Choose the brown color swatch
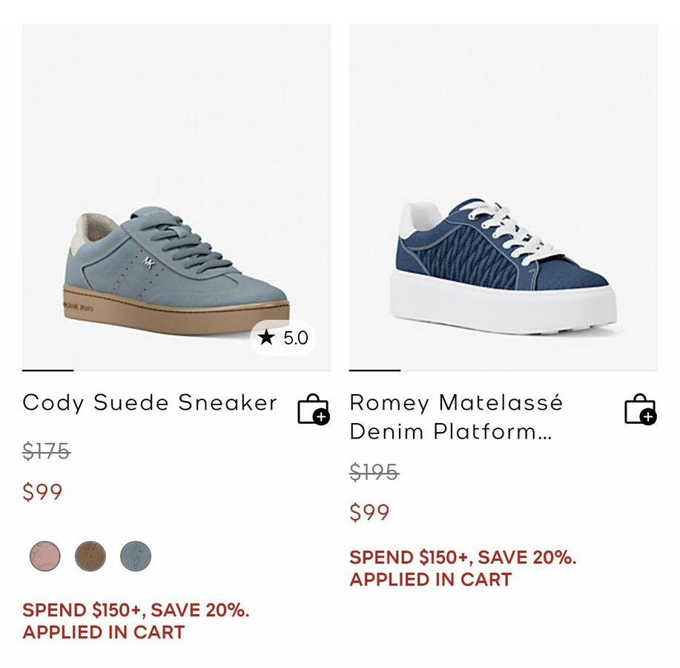 pyautogui.click(x=90, y=556)
